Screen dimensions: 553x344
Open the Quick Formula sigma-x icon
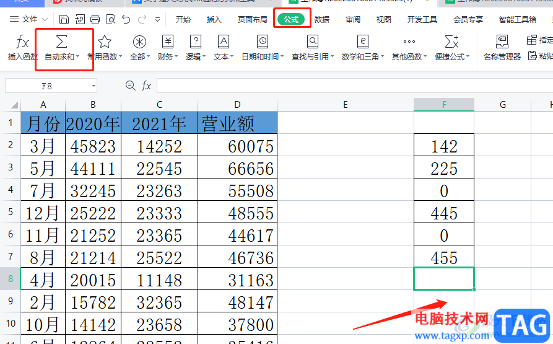coord(452,42)
